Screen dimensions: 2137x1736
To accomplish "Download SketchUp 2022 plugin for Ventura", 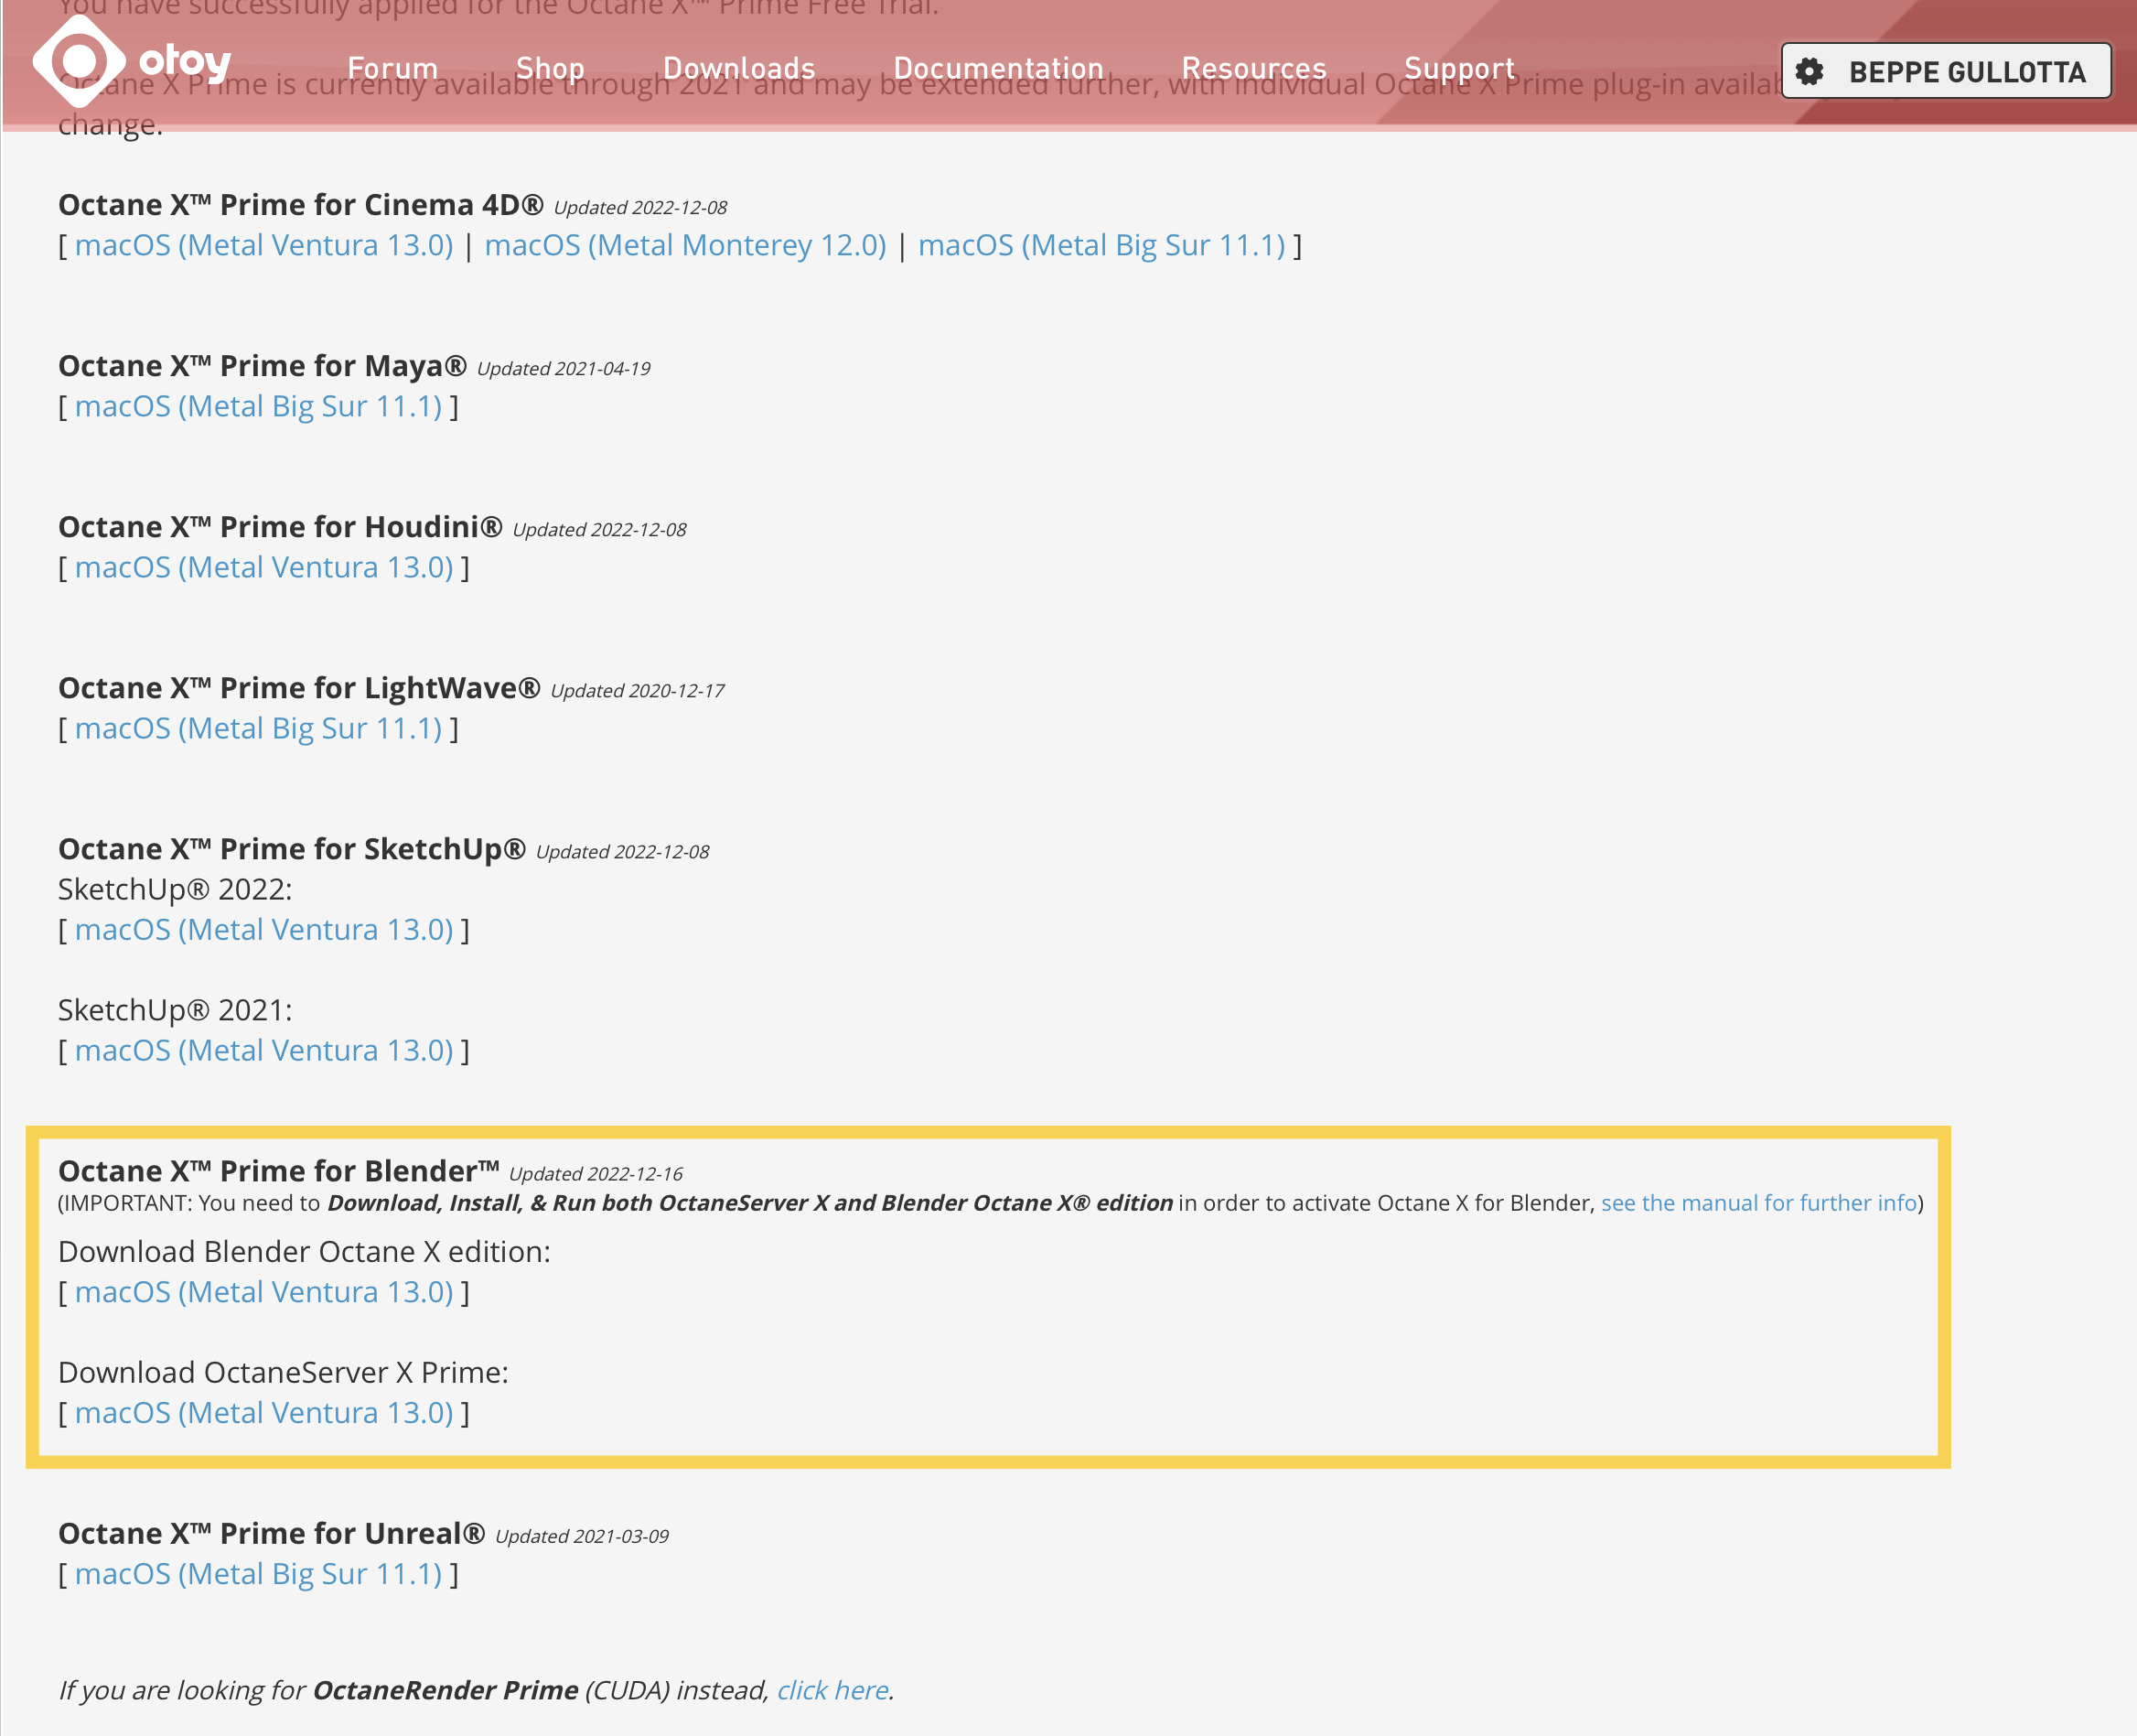I will 263,929.
